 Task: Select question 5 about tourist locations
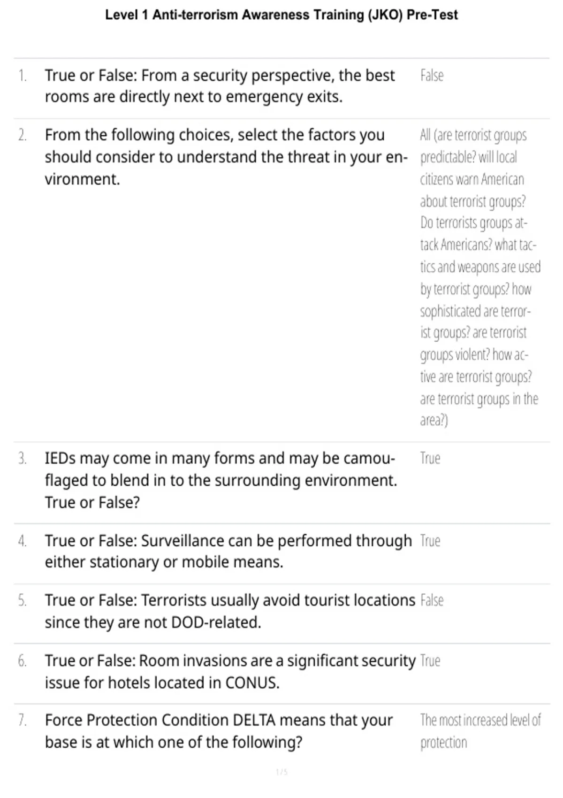230,611
